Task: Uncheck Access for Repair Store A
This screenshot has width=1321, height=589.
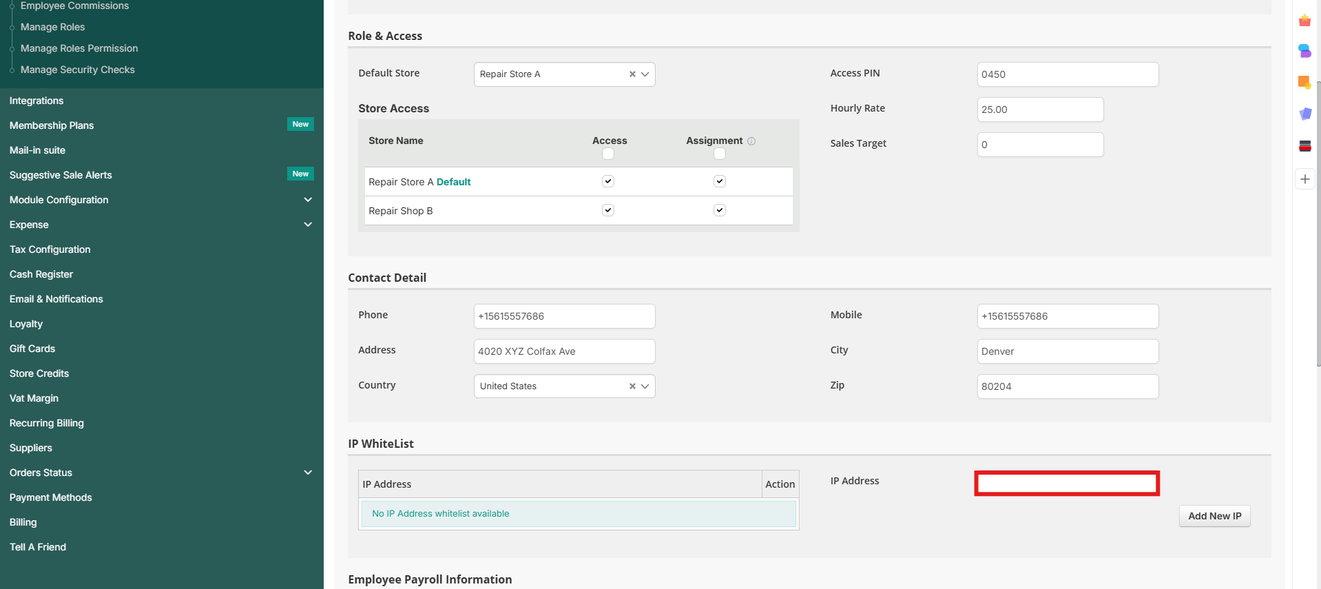Action: pyautogui.click(x=607, y=181)
